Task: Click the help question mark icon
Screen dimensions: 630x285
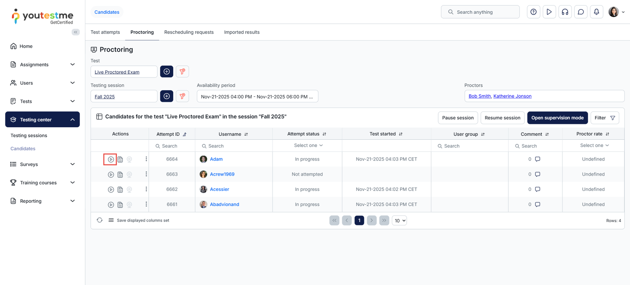Action: tap(533, 12)
